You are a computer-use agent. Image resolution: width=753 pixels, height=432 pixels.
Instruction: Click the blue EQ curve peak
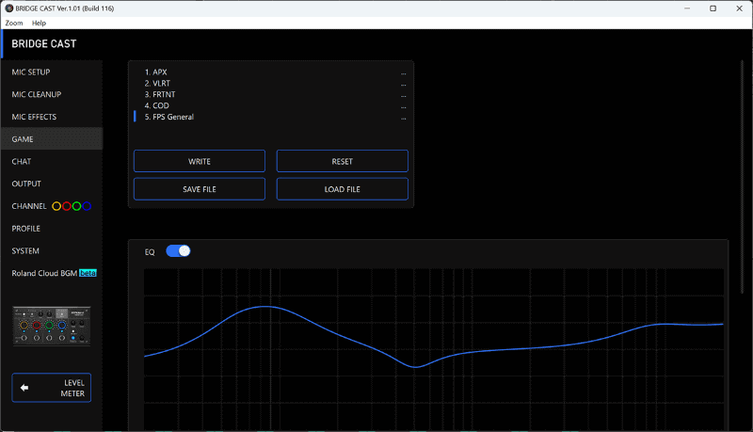tap(265, 306)
